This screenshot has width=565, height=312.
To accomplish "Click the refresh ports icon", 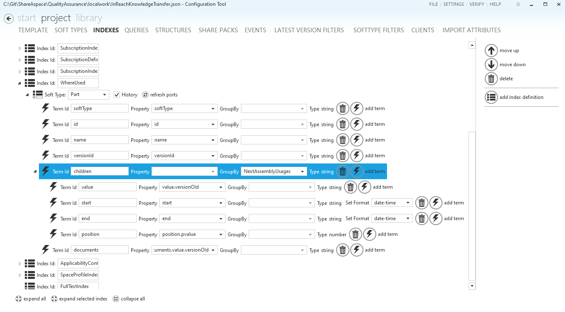I will [145, 95].
